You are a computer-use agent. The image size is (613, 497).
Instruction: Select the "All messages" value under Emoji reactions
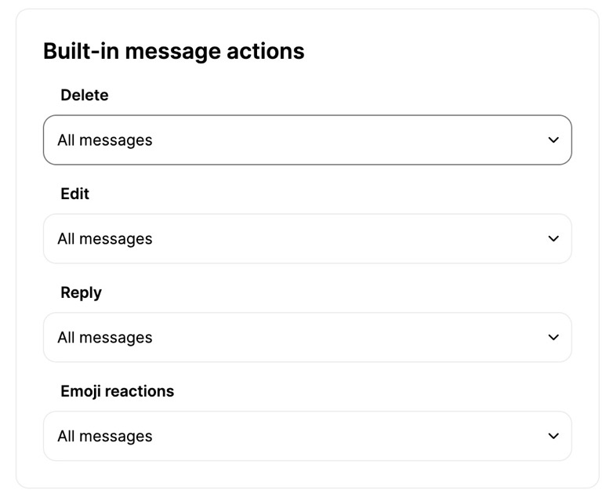click(105, 437)
